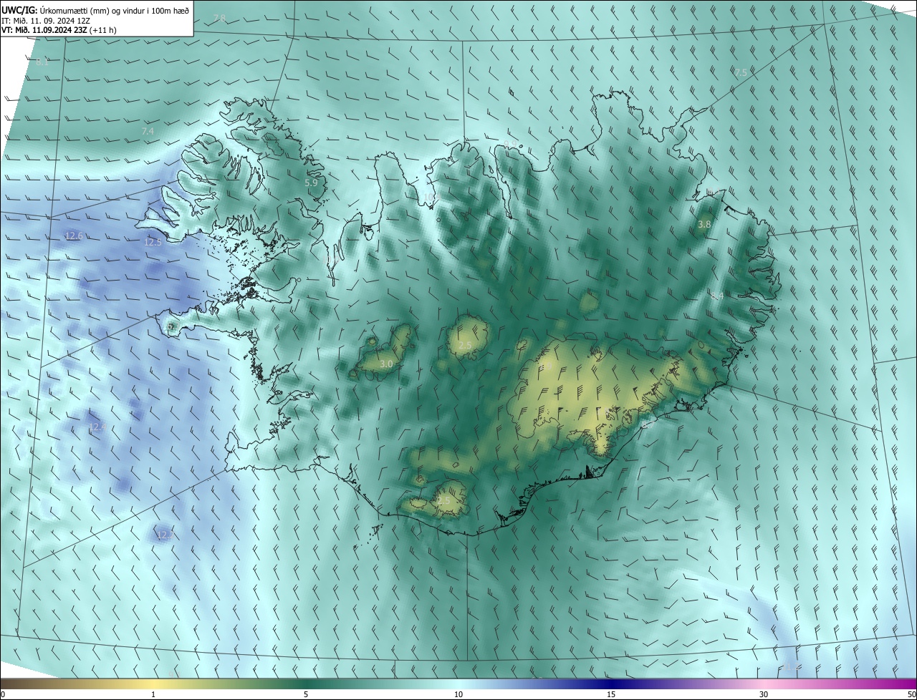Click the precipitation color scale bar
917x700 pixels.
tap(458, 684)
